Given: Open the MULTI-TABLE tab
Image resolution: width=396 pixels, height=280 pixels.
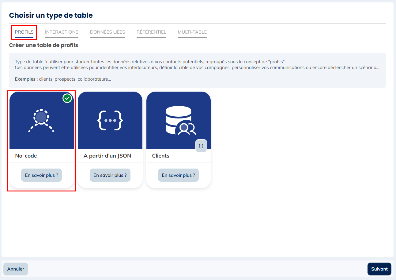Looking at the screenshot, I should pyautogui.click(x=192, y=32).
